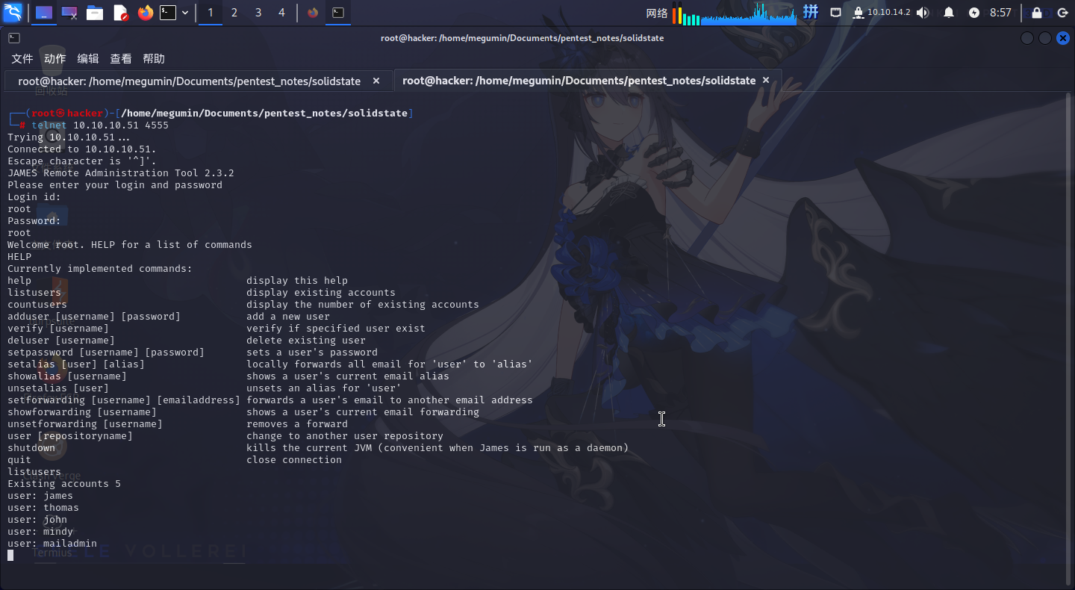
Task: Open the 编辑 menu
Action: (88, 58)
